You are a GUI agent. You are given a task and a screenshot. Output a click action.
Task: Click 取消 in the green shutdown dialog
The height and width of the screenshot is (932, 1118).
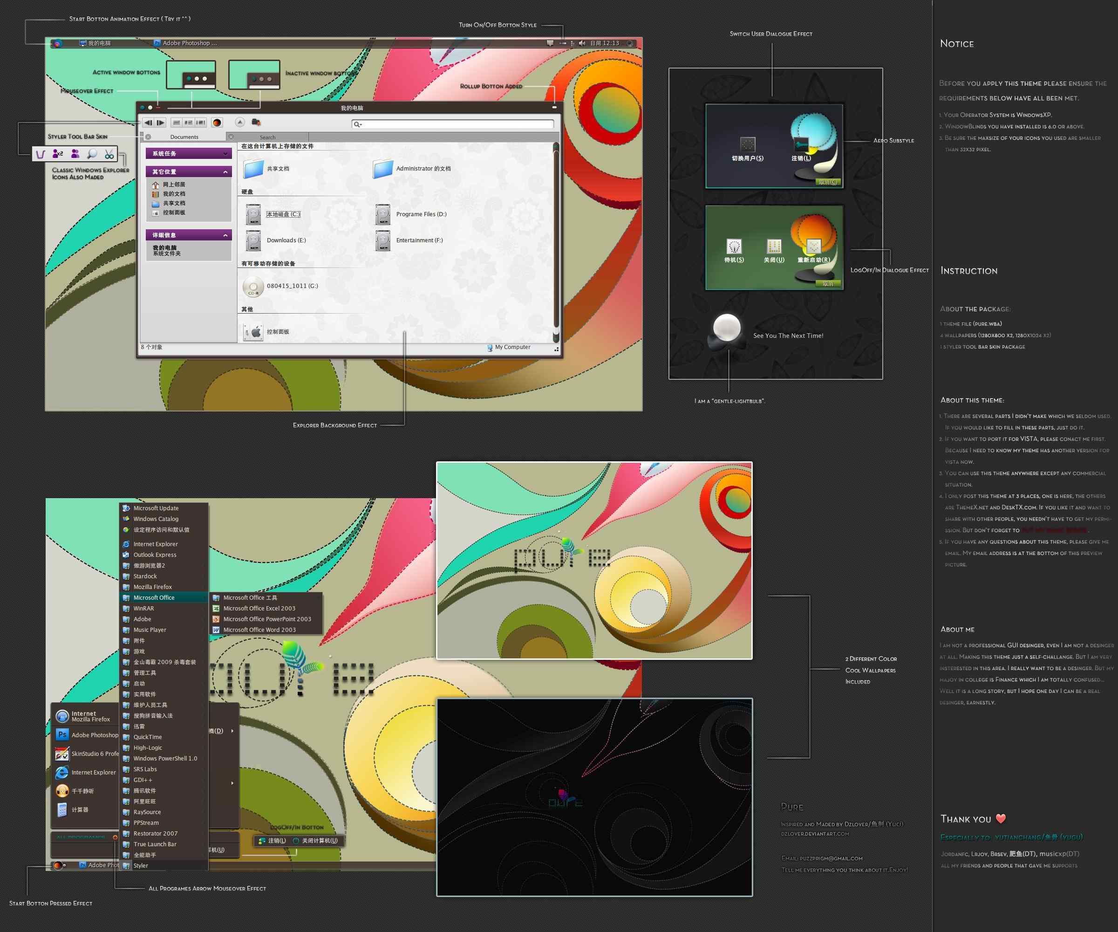[x=828, y=284]
